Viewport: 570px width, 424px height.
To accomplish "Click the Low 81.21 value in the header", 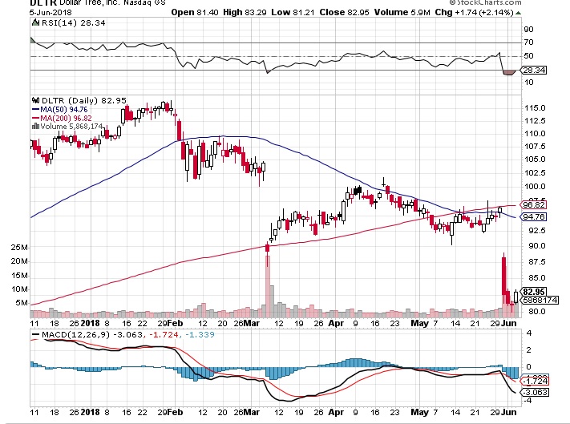I will tap(293, 12).
